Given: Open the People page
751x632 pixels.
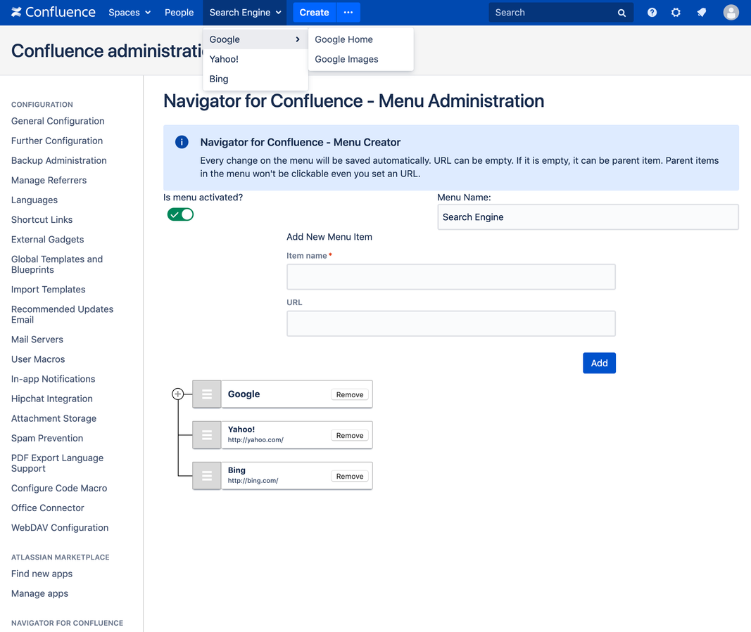Looking at the screenshot, I should coord(179,13).
